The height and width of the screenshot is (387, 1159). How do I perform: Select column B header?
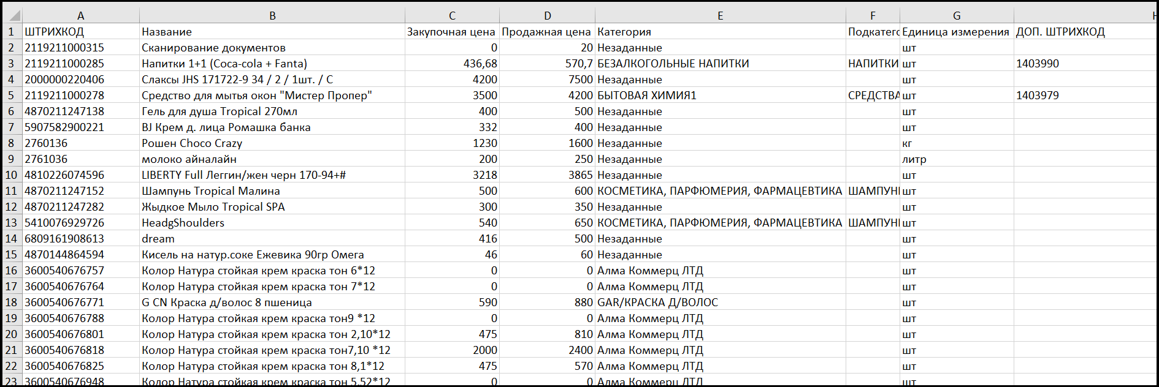[272, 15]
